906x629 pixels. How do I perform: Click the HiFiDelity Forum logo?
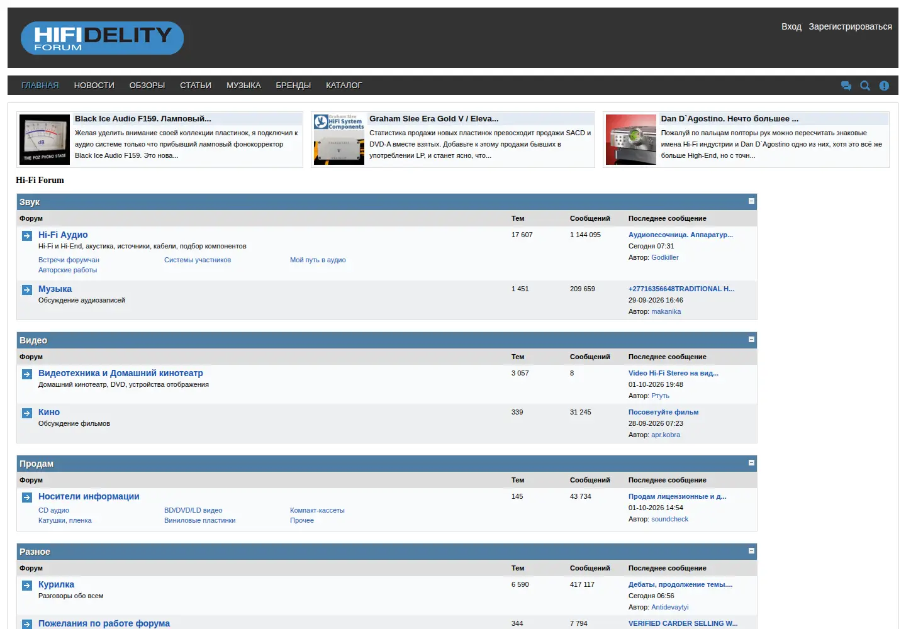coord(102,38)
